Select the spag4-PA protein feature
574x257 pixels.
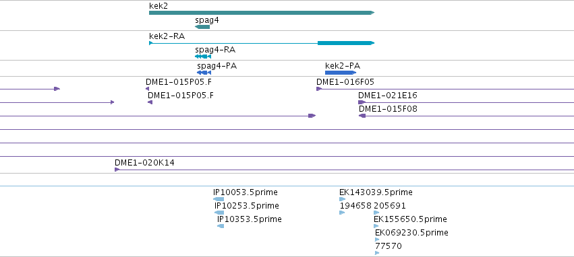coord(204,73)
